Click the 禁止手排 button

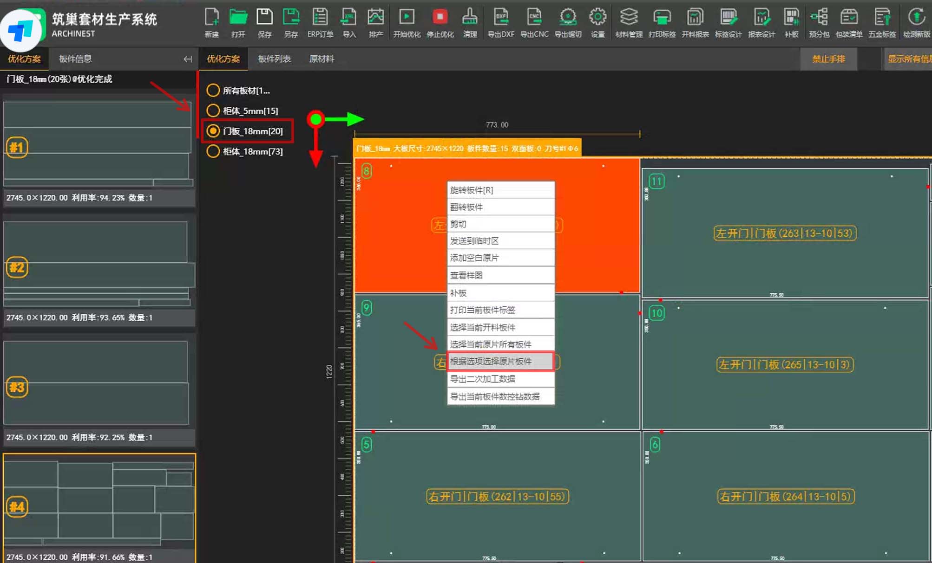[828, 59]
